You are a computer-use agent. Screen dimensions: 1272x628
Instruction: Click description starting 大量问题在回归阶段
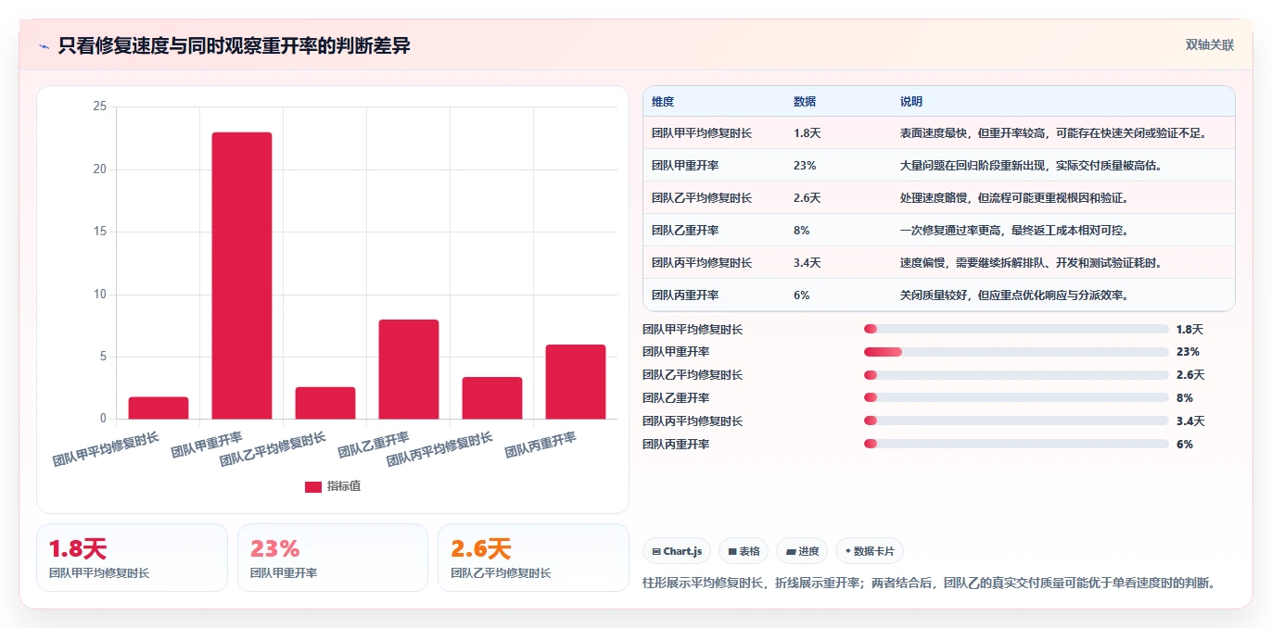1032,166
